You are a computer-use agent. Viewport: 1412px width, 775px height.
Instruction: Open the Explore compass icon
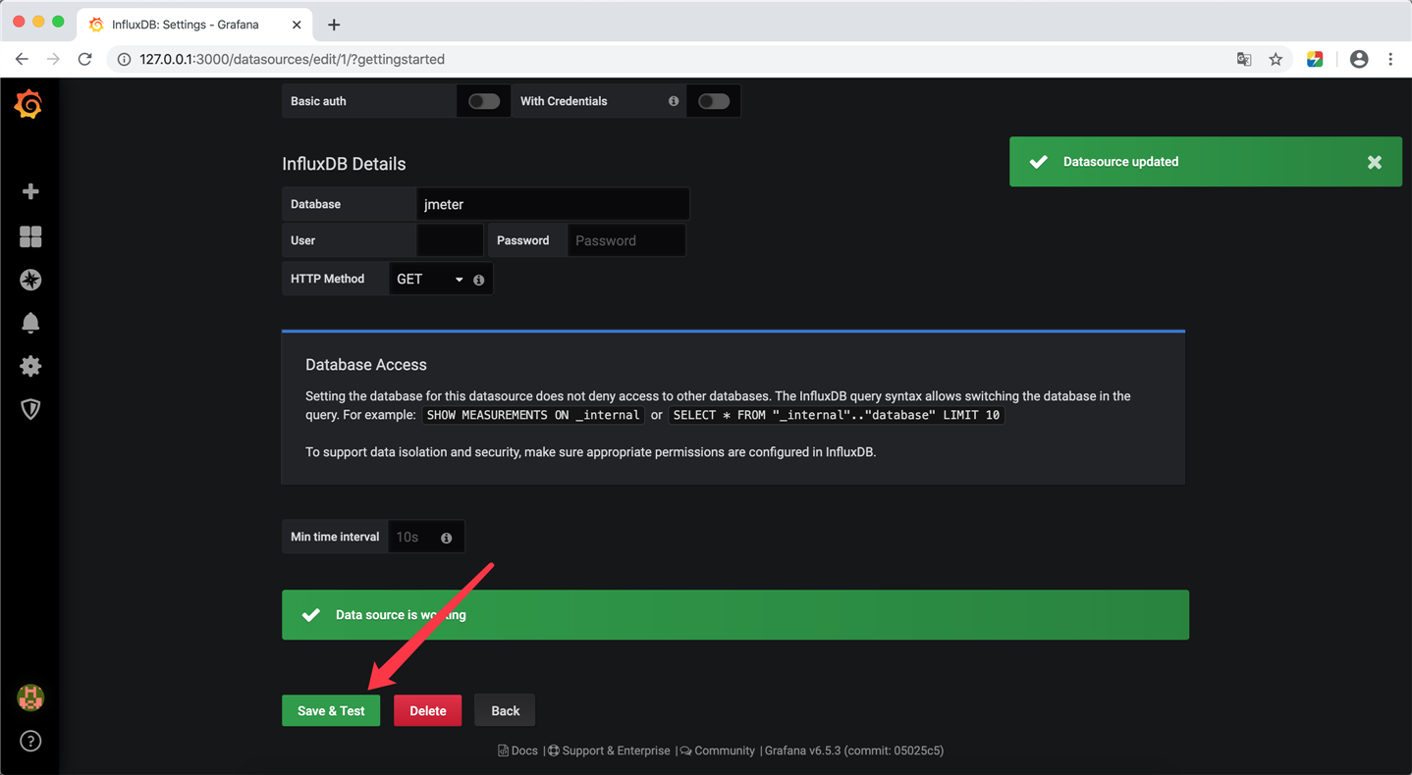pos(30,280)
